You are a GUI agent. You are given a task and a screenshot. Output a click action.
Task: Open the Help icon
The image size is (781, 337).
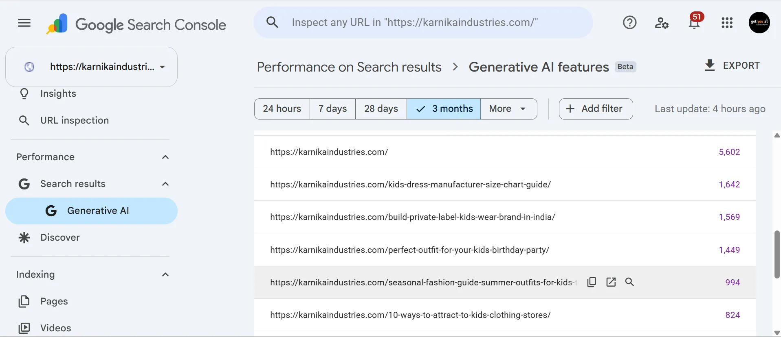[x=629, y=23]
